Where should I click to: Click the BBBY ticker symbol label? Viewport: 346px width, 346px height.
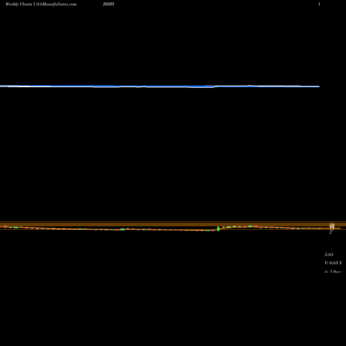(x=109, y=4)
